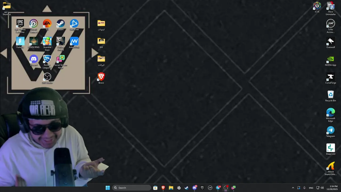Open network settings from the system tray
This screenshot has width=341, height=192.
coord(318,188)
